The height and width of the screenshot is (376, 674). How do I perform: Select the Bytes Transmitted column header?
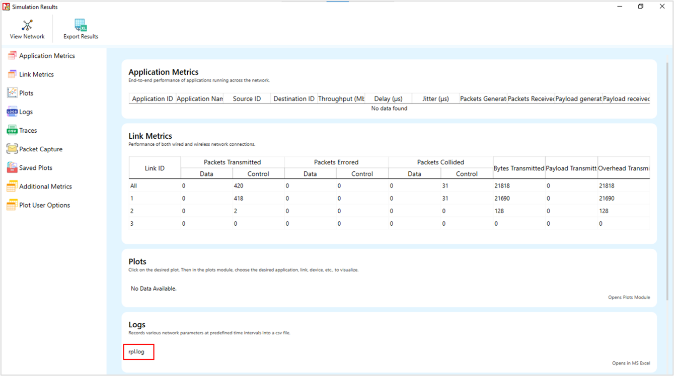(518, 168)
